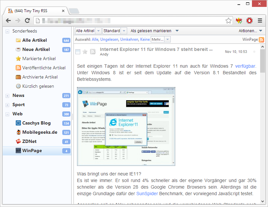Image resolution: width=268 pixels, height=207 pixels.
Task: Open article title Internet Explorer 11
Action: coord(154,49)
